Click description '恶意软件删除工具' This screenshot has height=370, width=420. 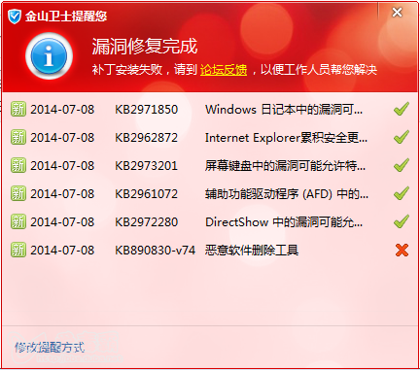(252, 251)
